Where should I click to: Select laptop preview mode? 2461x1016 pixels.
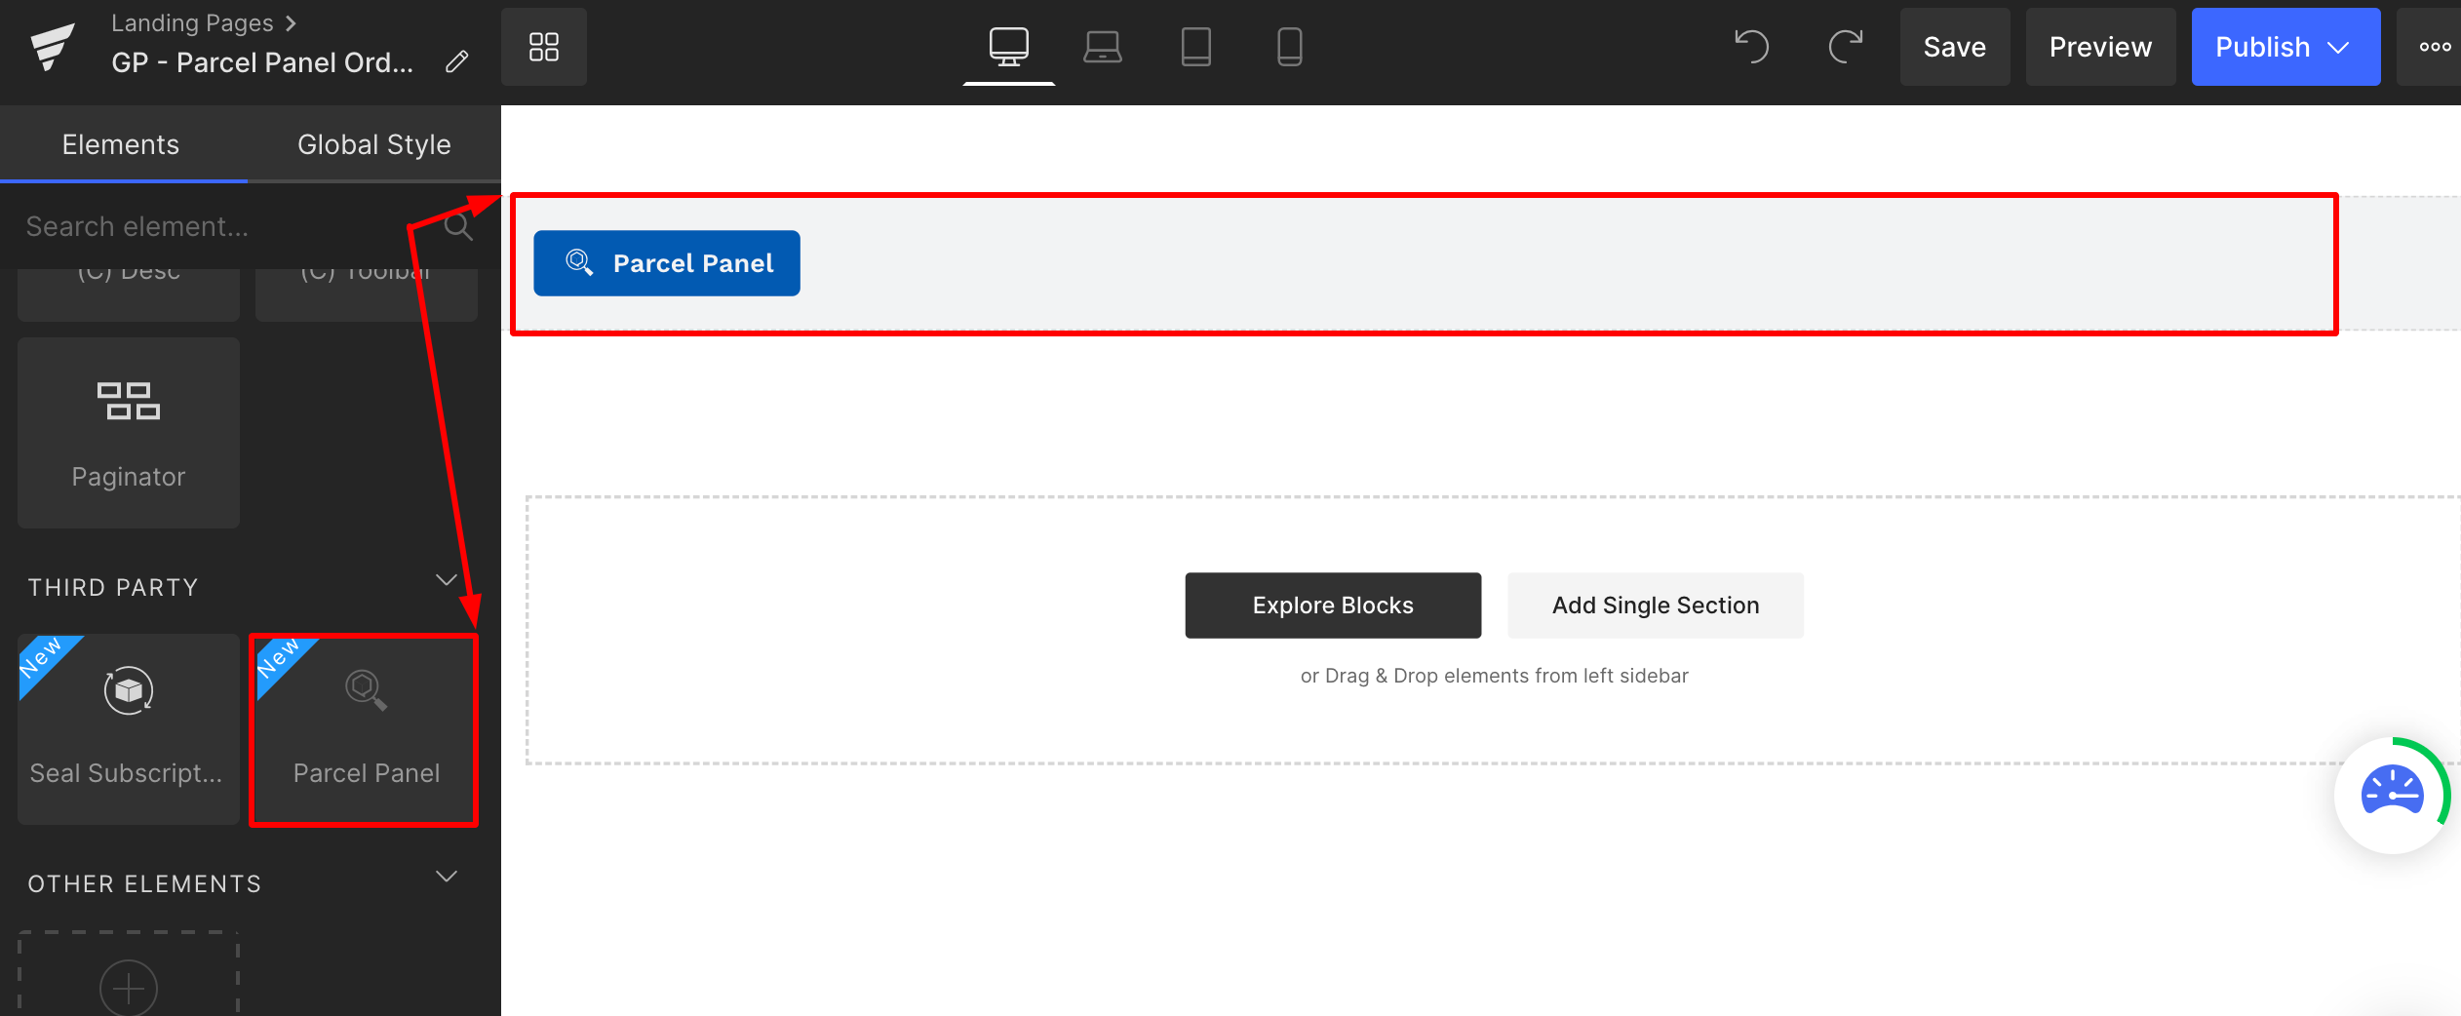[x=1103, y=46]
